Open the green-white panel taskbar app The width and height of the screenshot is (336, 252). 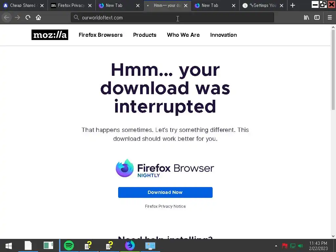tap(49, 245)
